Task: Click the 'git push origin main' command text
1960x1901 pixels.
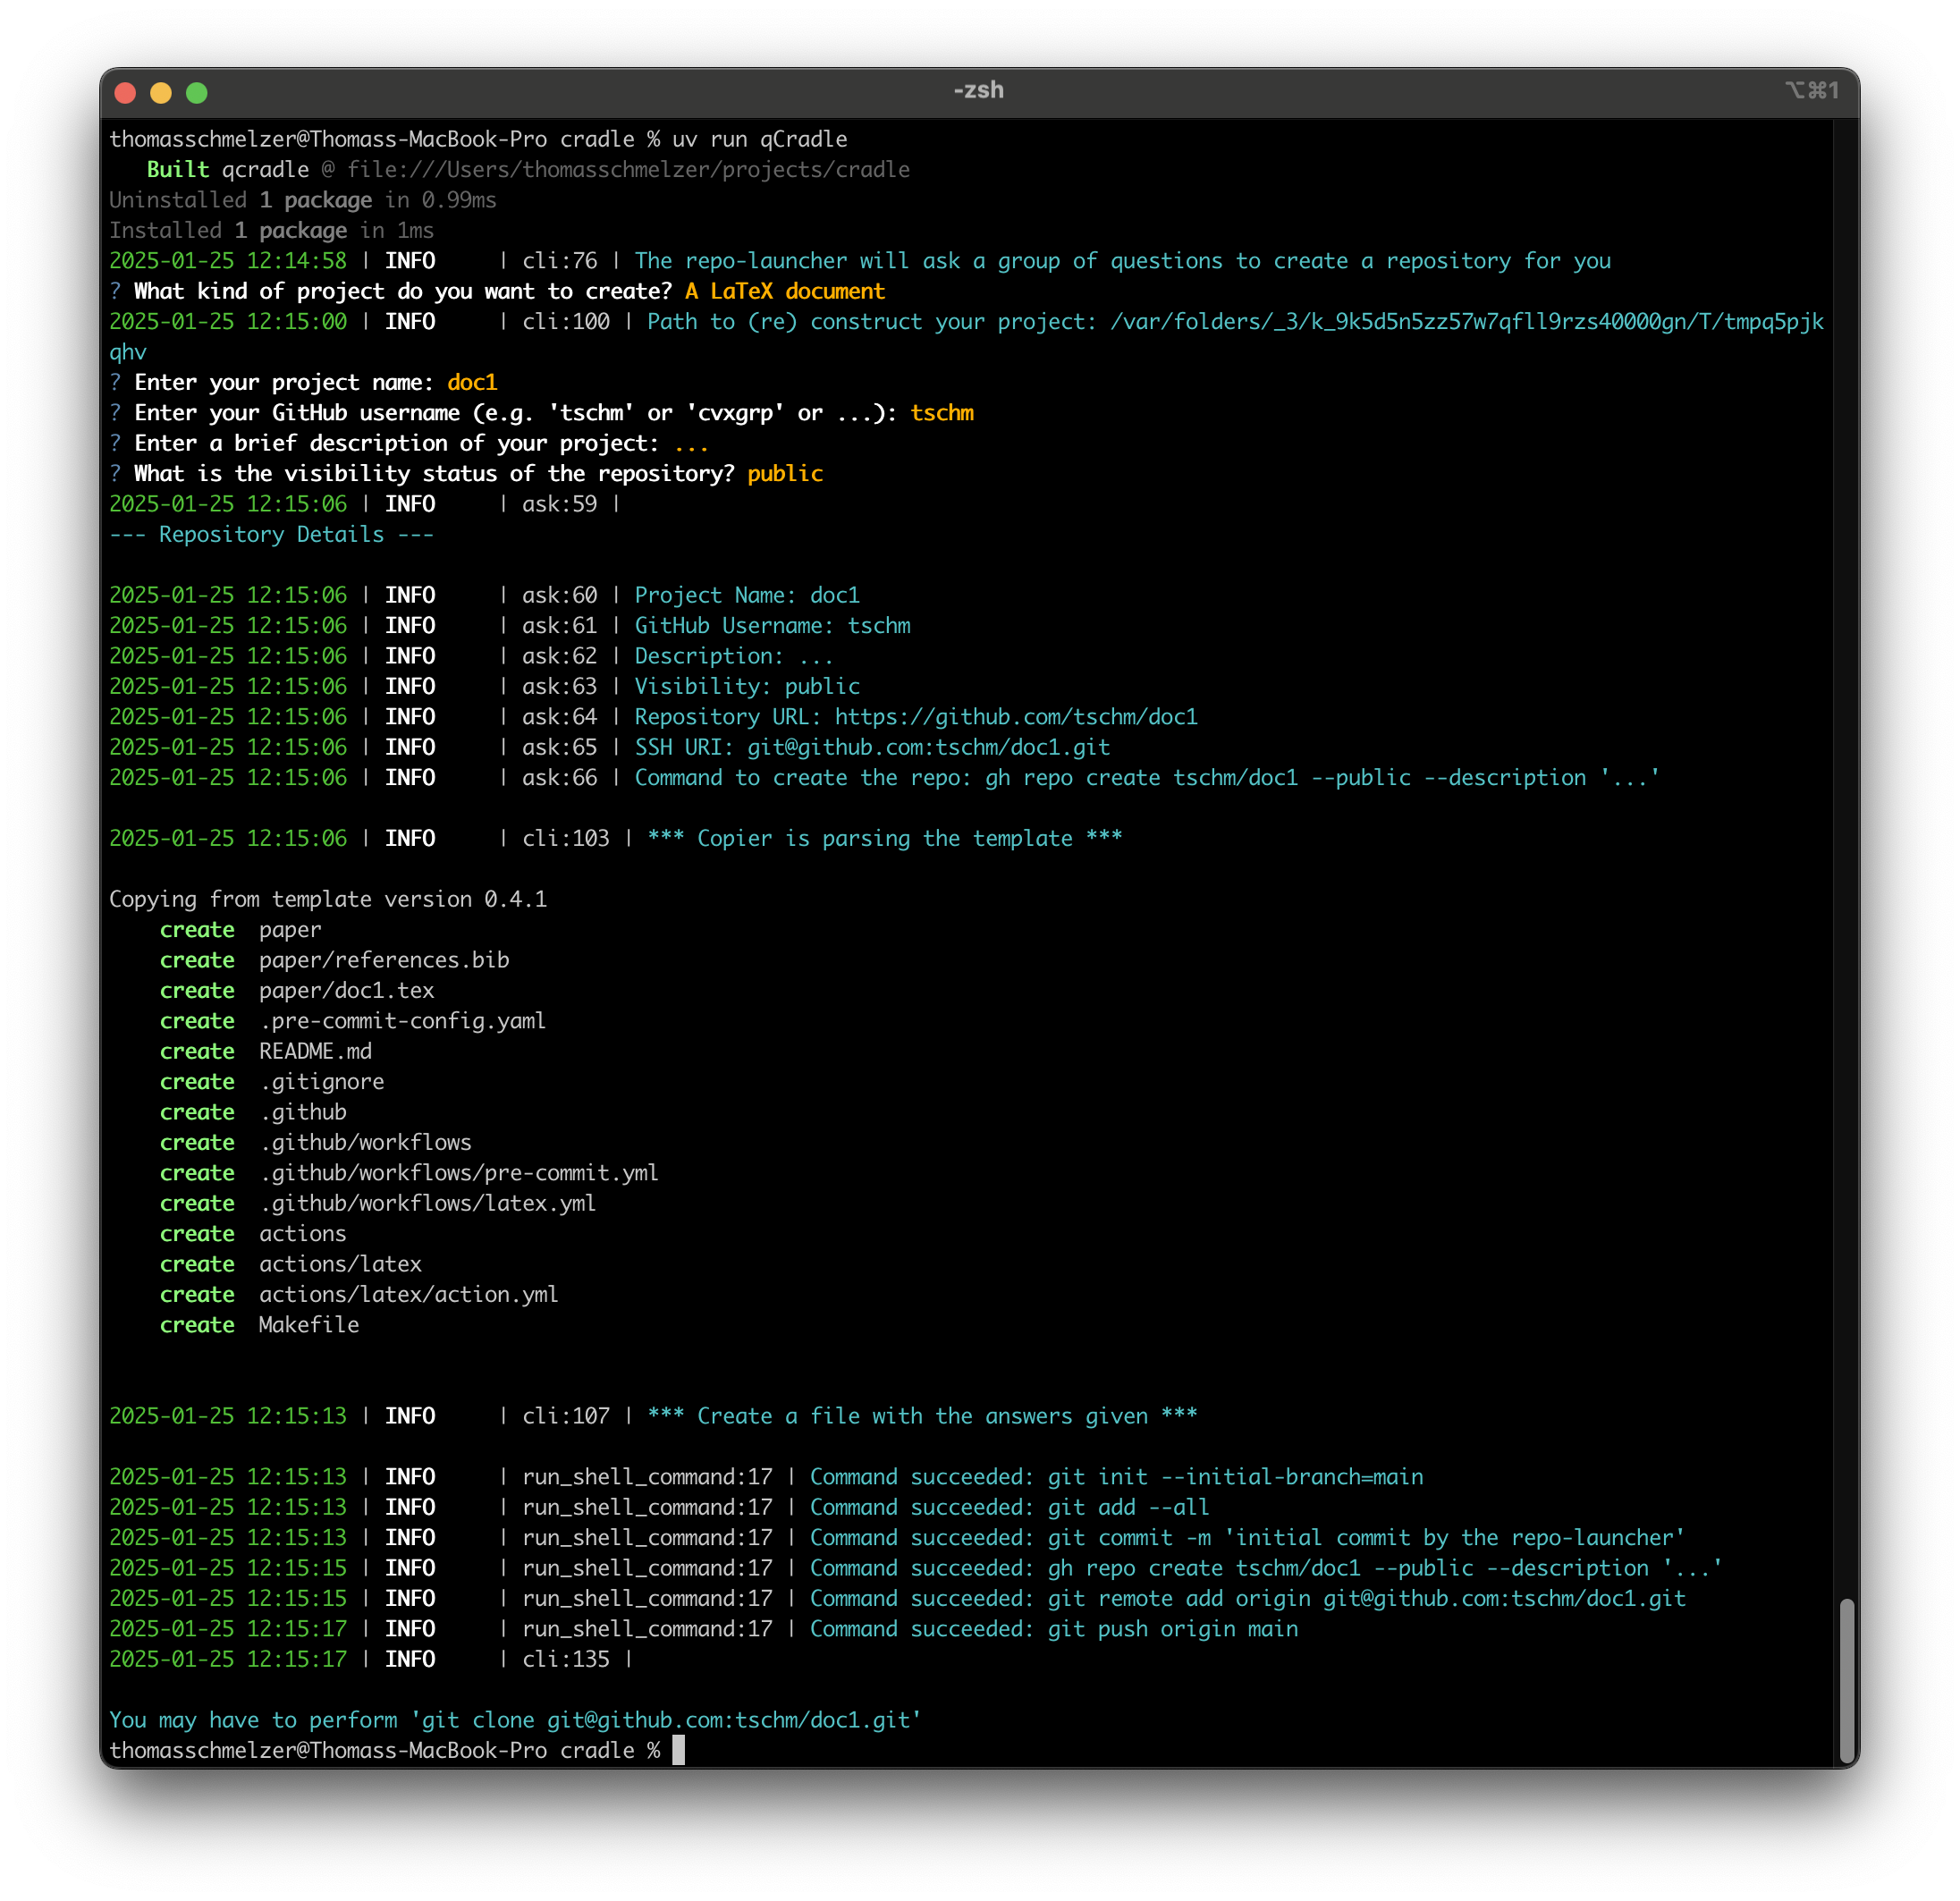Action: (x=1172, y=1629)
